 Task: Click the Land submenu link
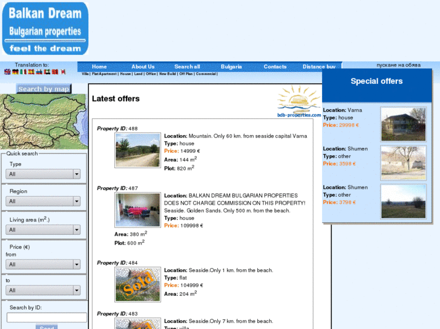point(138,74)
